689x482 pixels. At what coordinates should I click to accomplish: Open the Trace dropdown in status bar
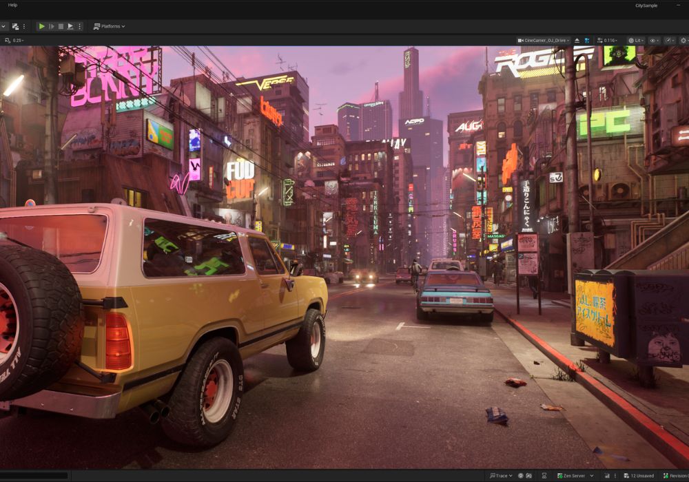[501, 476]
